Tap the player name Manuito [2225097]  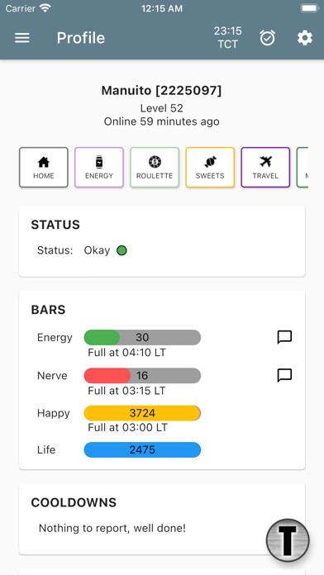(x=161, y=91)
